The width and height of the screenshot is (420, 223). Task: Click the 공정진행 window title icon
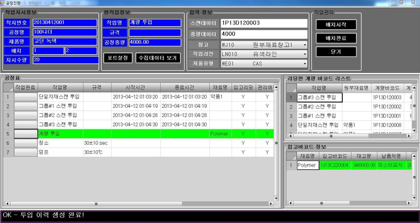3,3
